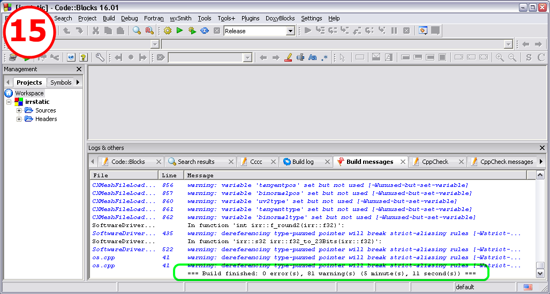Expand the Headers folder
This screenshot has height=294, width=550.
click(19, 119)
